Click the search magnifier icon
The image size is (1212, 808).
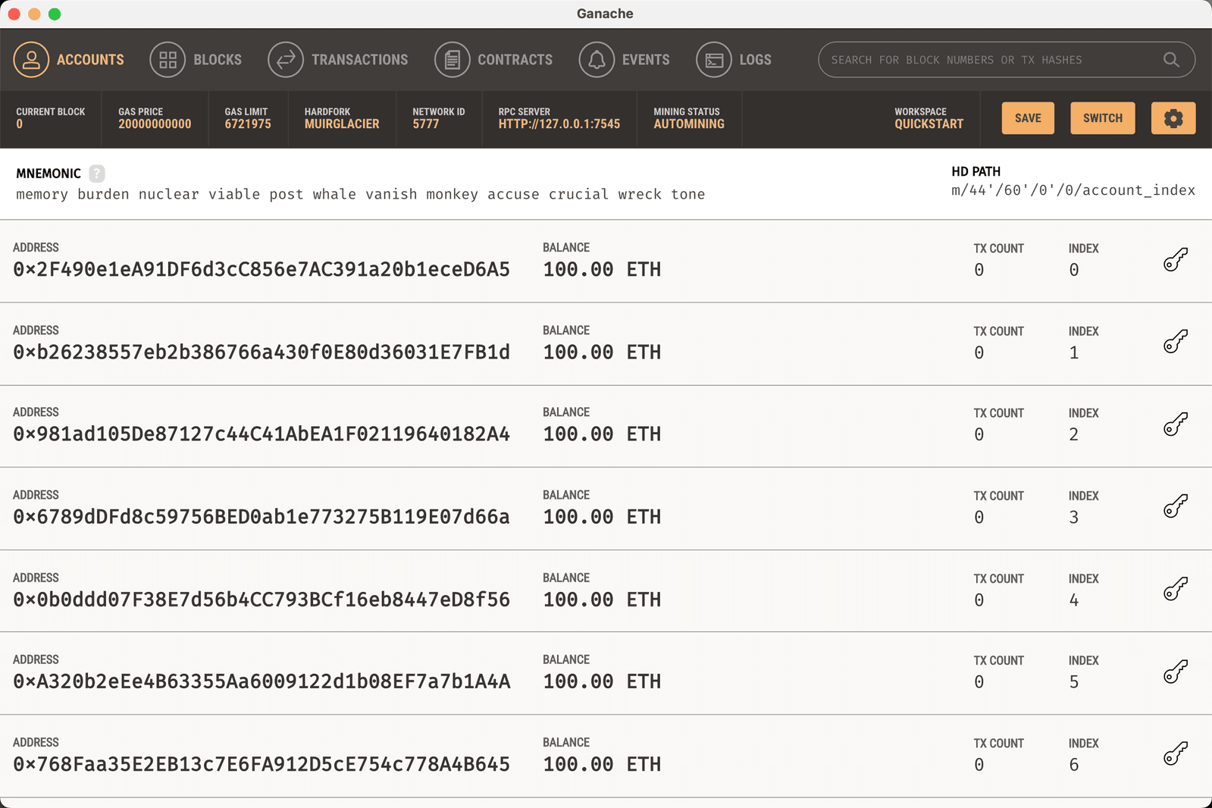[x=1171, y=60]
